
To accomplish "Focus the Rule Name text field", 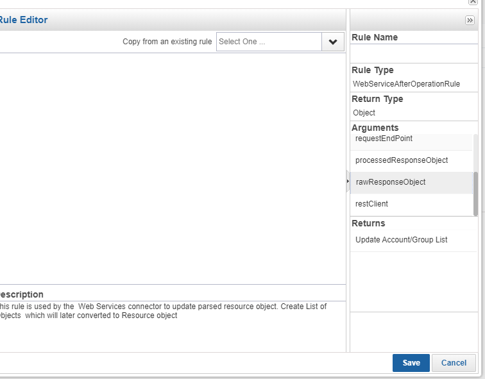I will pos(414,53).
